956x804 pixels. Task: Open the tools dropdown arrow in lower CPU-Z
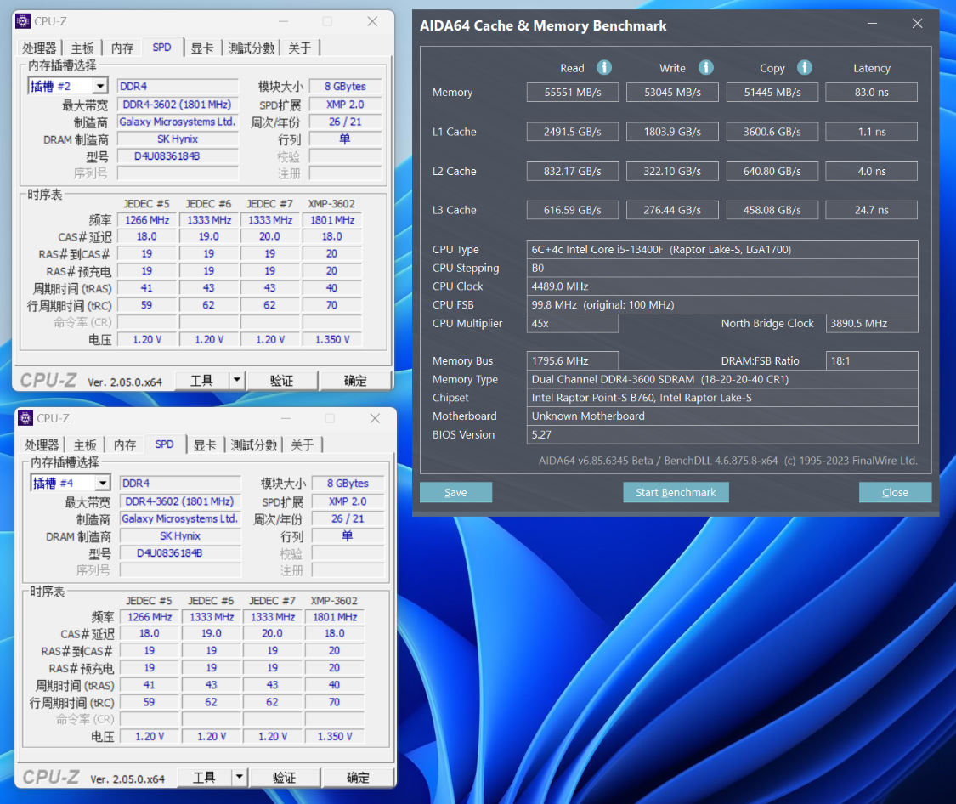point(239,777)
